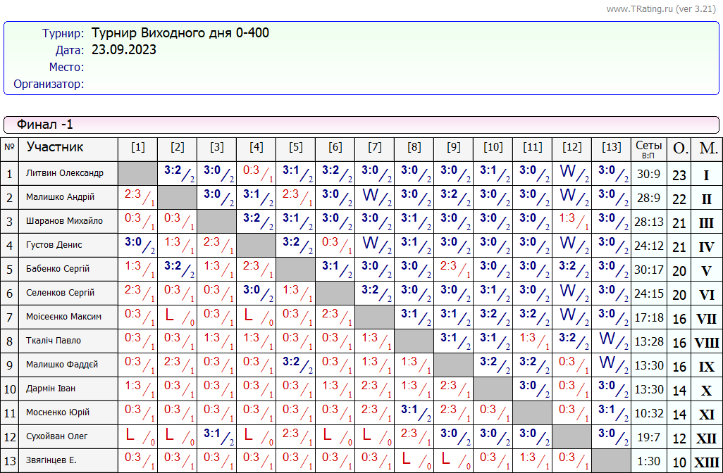Click the М. place column header
Image resolution: width=723 pixels, height=473 pixels.
coord(707,149)
